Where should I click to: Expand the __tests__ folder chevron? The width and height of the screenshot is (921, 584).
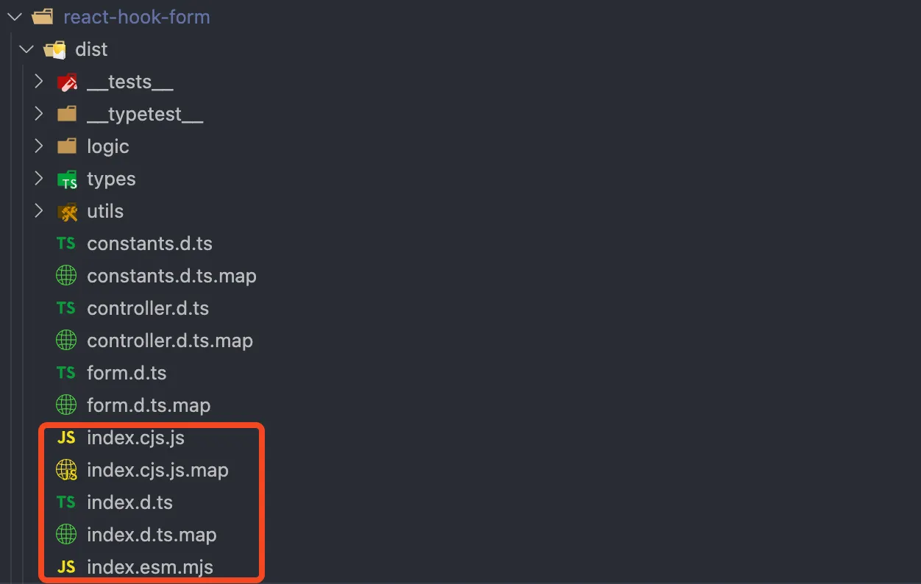point(39,82)
